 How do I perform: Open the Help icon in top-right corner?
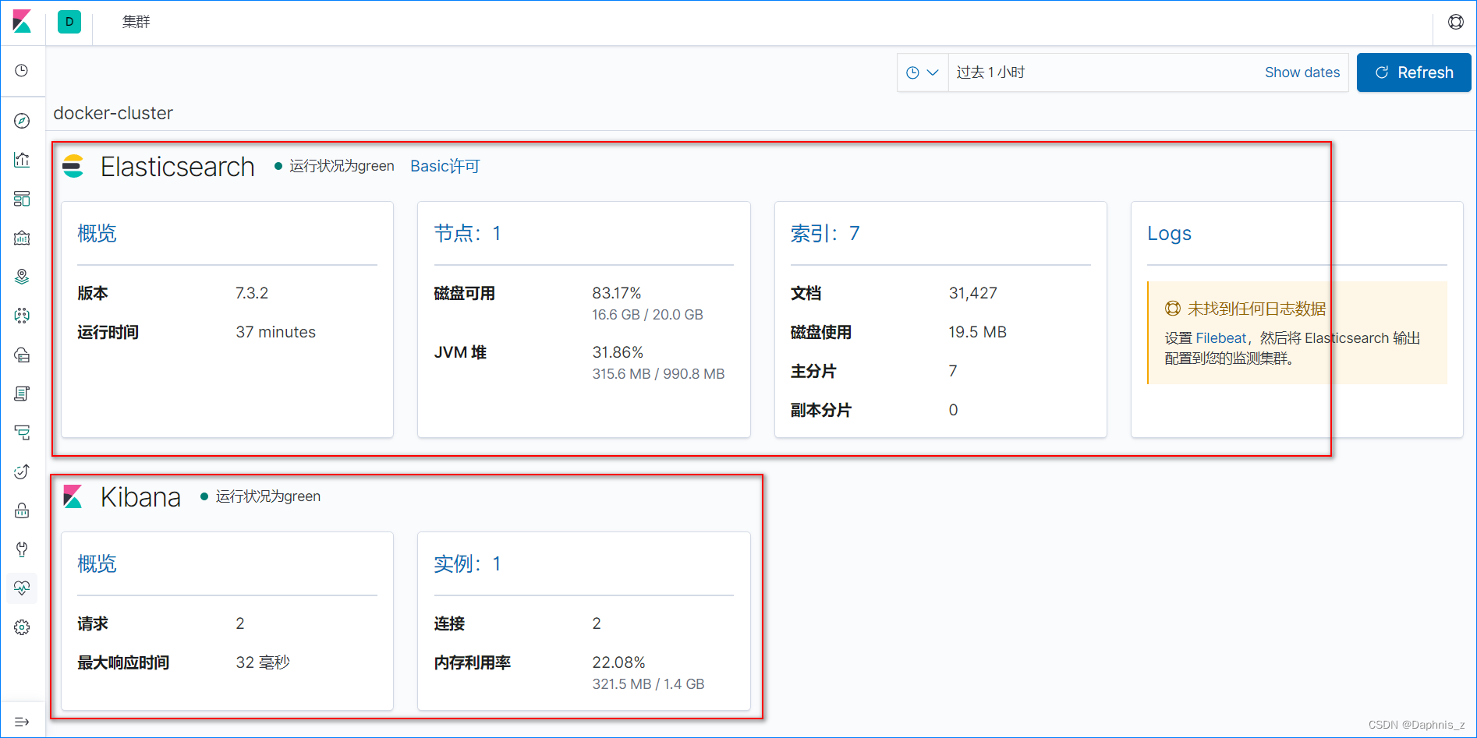(1455, 22)
